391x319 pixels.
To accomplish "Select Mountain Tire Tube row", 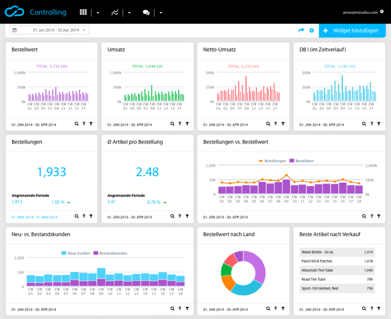I will 337,270.
